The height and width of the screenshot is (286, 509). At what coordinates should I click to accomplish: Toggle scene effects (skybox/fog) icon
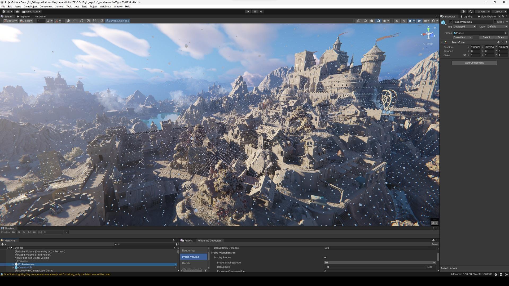coord(410,21)
